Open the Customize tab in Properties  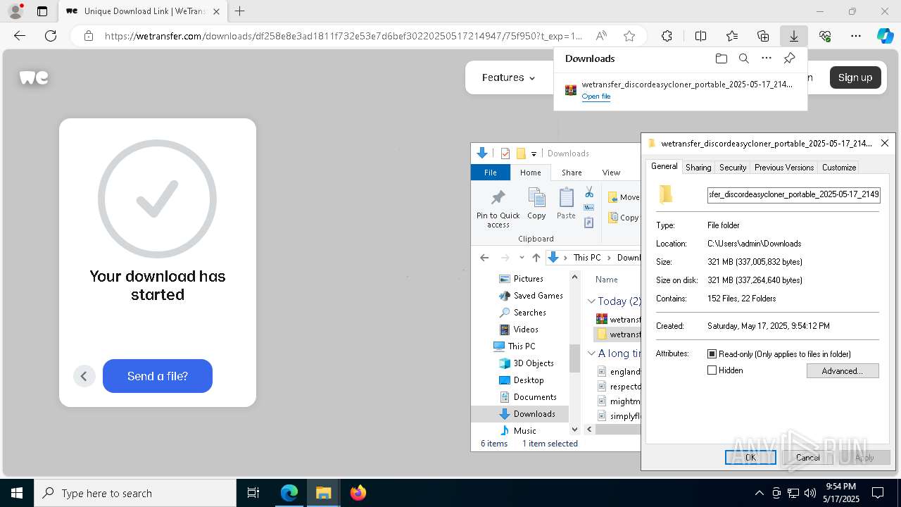click(839, 168)
